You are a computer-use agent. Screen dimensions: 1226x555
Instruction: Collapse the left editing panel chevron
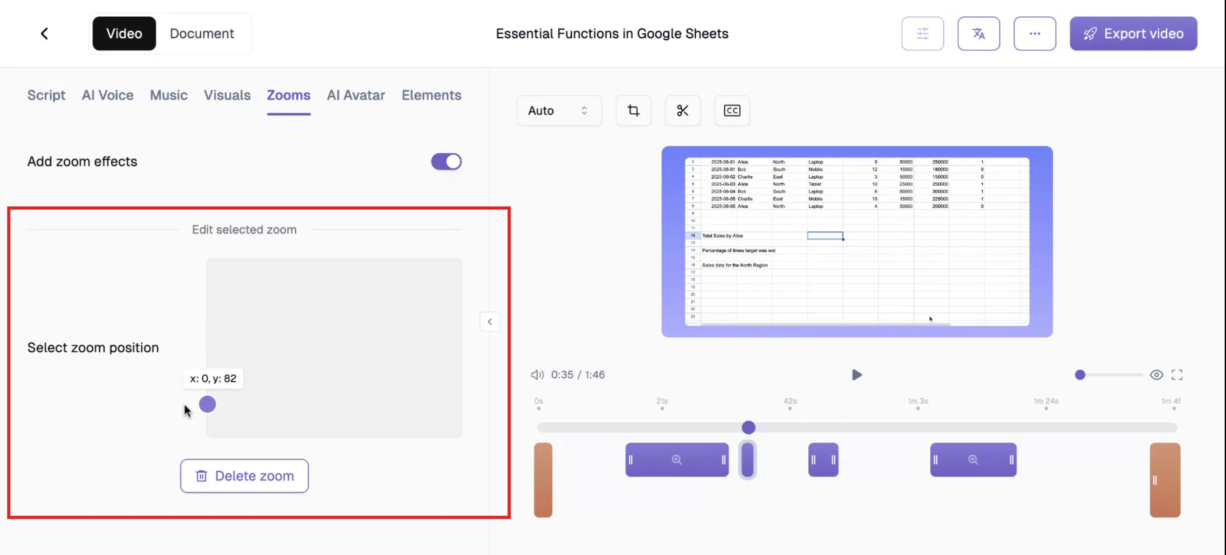pos(489,322)
